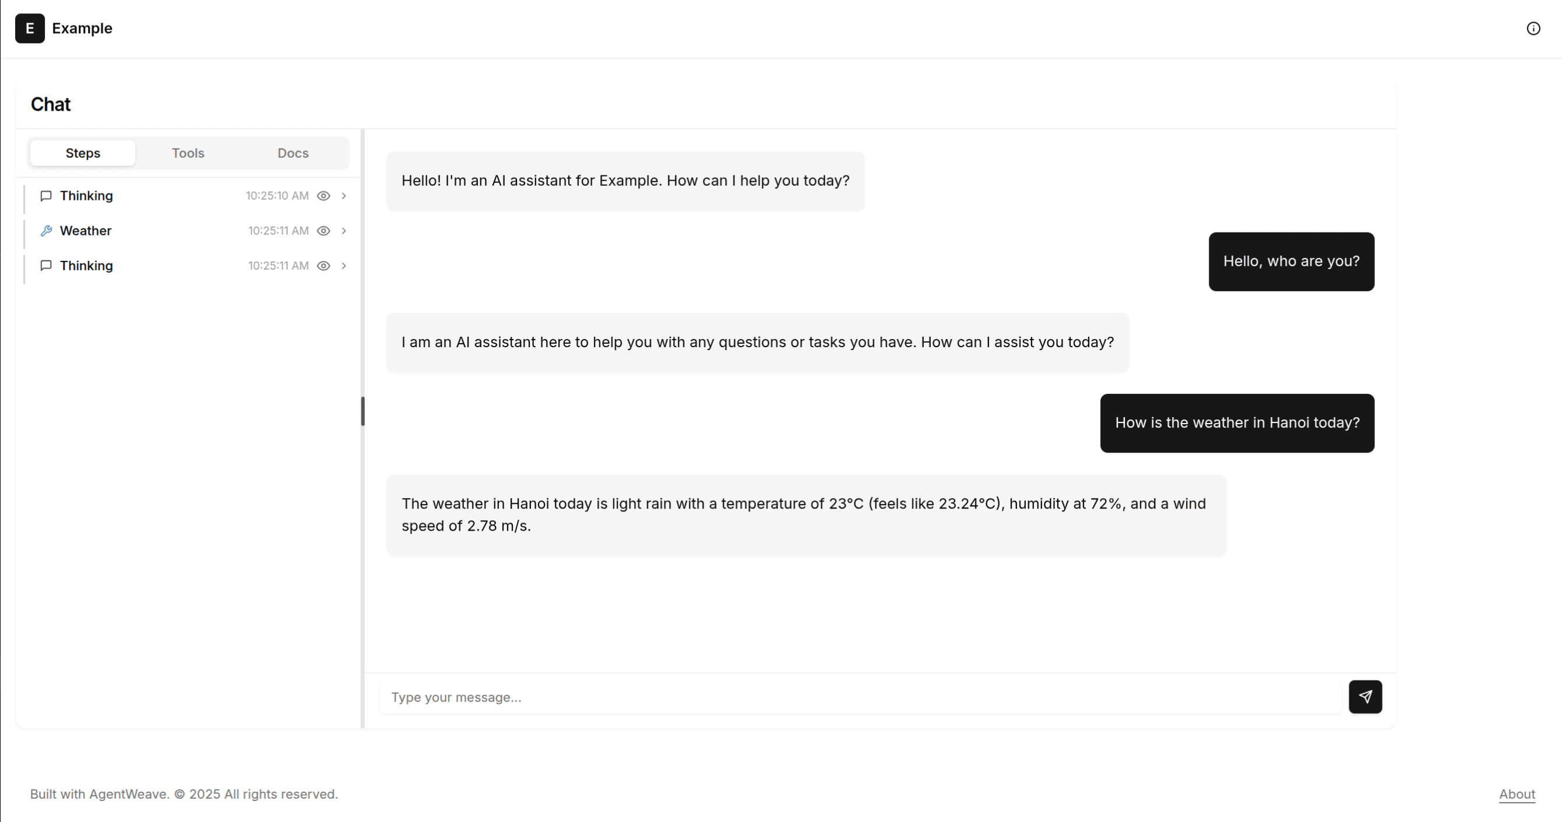Select the Steps tab
Image resolution: width=1562 pixels, height=822 pixels.
point(82,153)
